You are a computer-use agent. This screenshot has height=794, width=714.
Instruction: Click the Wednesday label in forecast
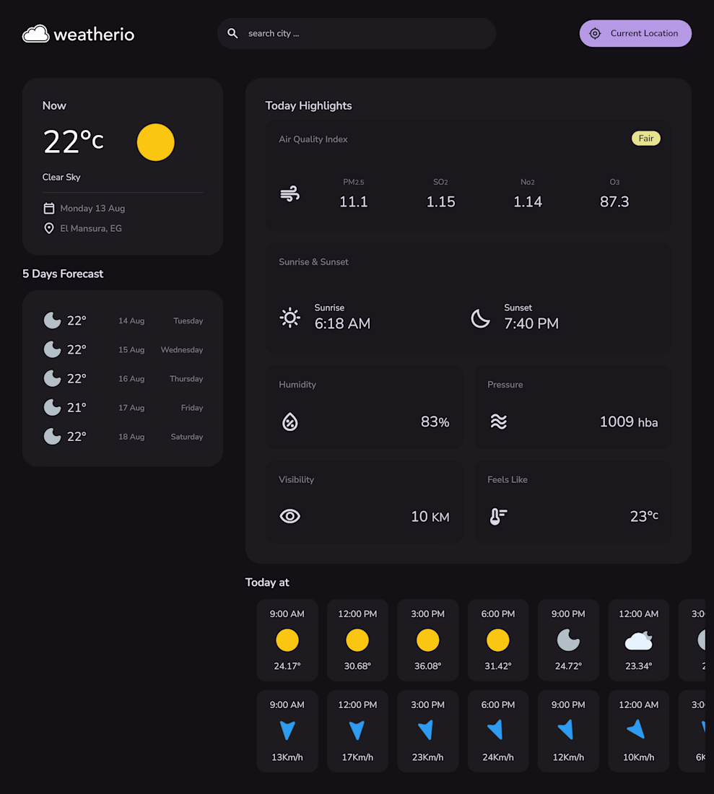(x=182, y=349)
